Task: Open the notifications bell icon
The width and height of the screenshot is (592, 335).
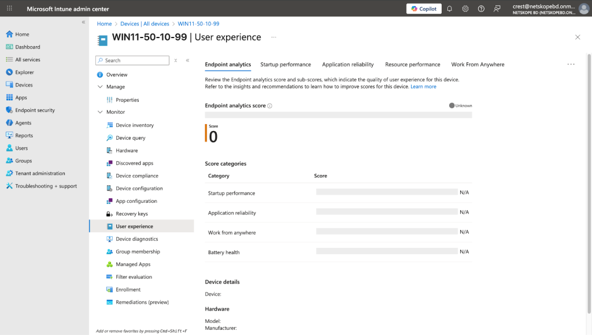Action: coord(449,9)
